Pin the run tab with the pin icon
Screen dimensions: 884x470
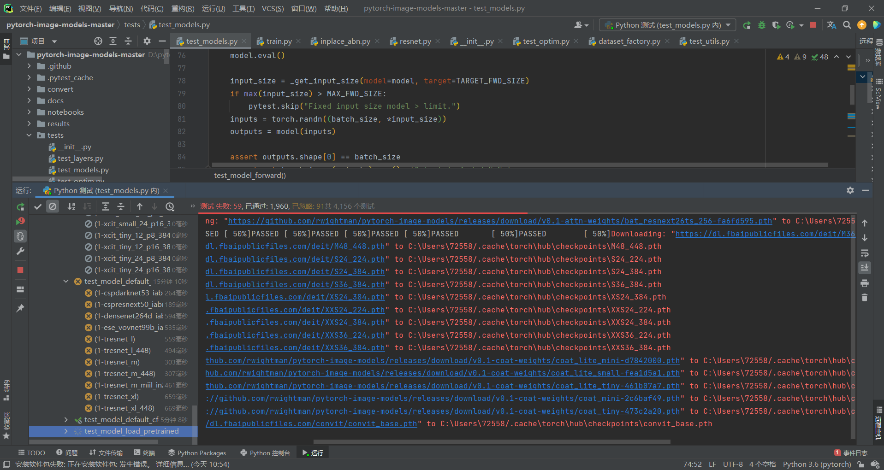pos(20,308)
